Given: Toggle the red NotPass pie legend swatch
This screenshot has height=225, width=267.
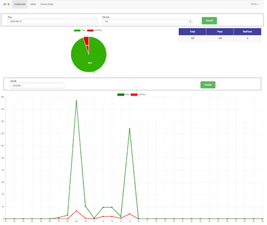Looking at the screenshot, I should [90, 30].
